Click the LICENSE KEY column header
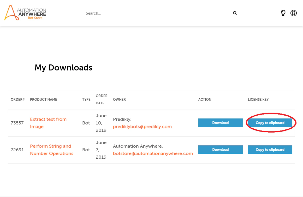This screenshot has height=197, width=303. tap(258, 99)
